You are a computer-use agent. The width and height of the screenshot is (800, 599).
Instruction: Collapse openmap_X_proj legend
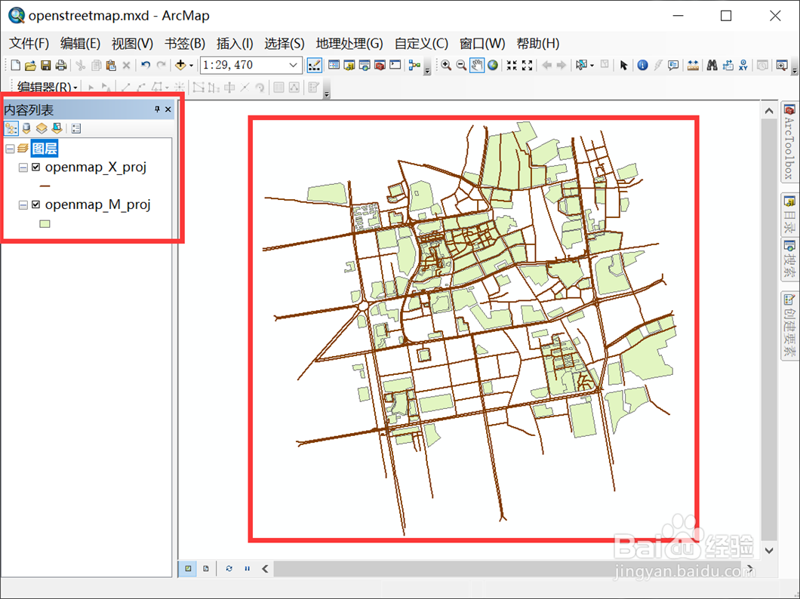(x=23, y=167)
